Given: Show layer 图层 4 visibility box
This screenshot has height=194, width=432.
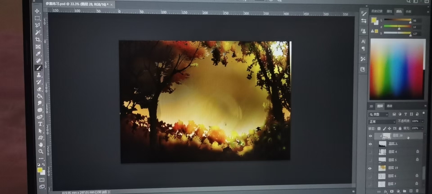Looking at the screenshot, I should click(370, 152).
